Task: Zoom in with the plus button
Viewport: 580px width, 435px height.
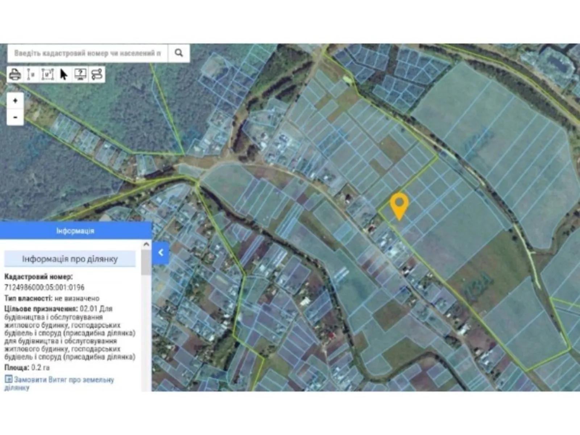Action: click(15, 101)
